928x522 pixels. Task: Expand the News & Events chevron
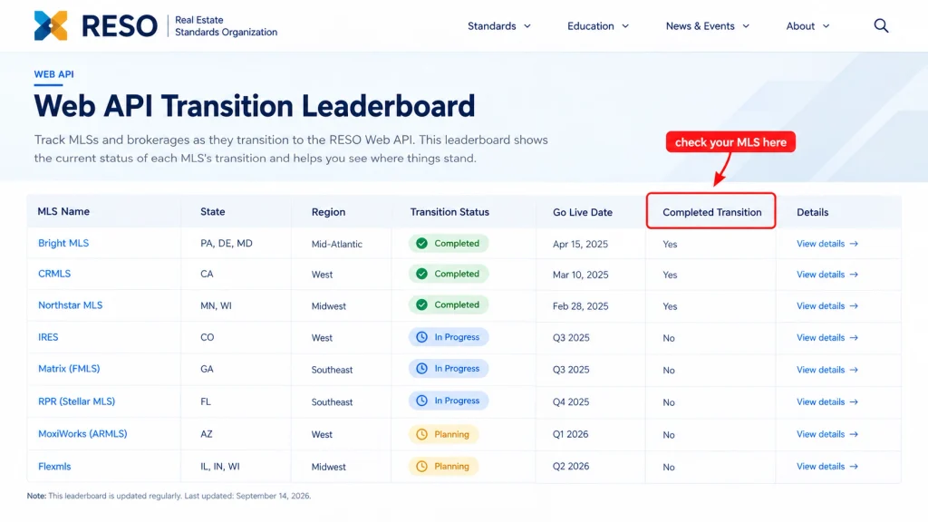(746, 26)
